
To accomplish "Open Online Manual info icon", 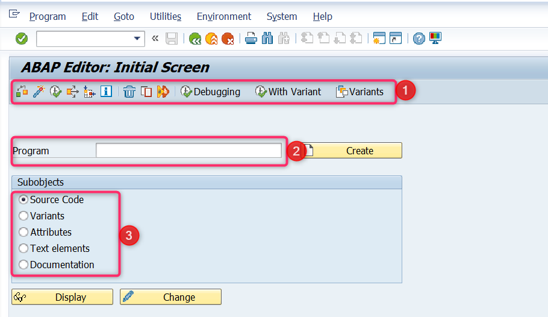I will [x=106, y=92].
